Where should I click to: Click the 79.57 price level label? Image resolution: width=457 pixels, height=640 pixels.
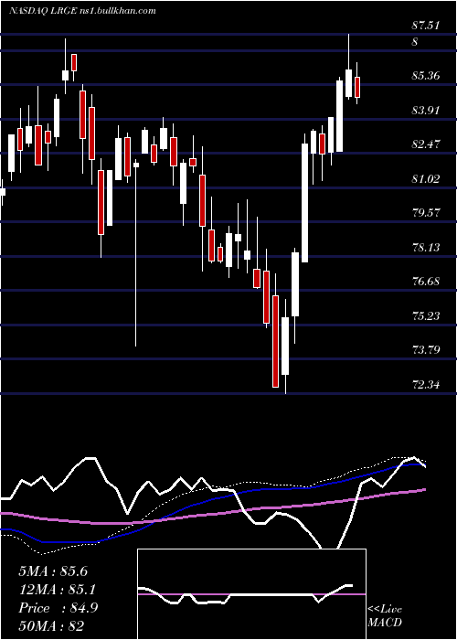(x=426, y=213)
